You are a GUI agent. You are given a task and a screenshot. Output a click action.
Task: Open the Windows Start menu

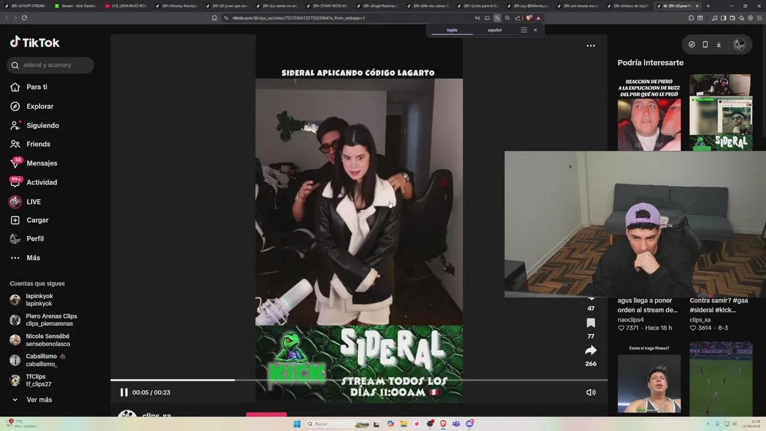(x=297, y=424)
